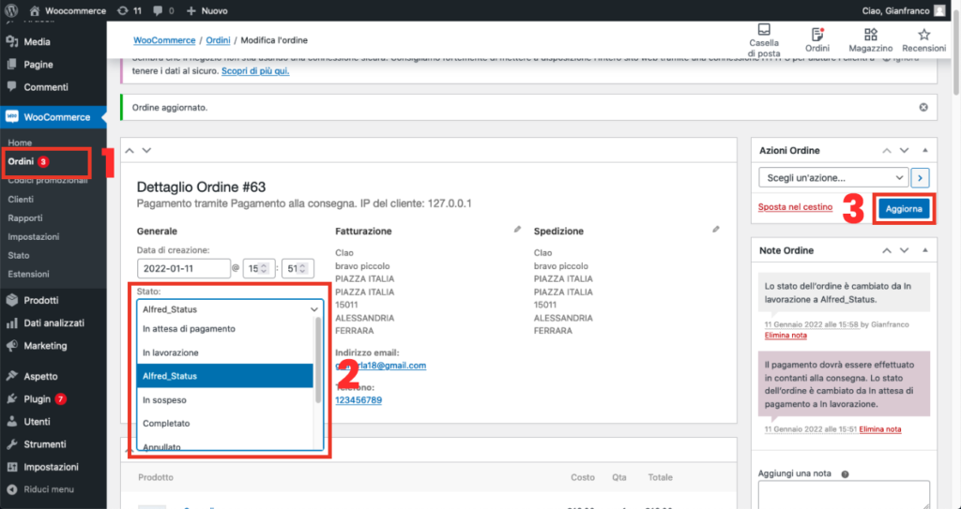Image resolution: width=961 pixels, height=509 pixels.
Task: Dismiss the Ordine aggiornato notice
Action: (923, 107)
